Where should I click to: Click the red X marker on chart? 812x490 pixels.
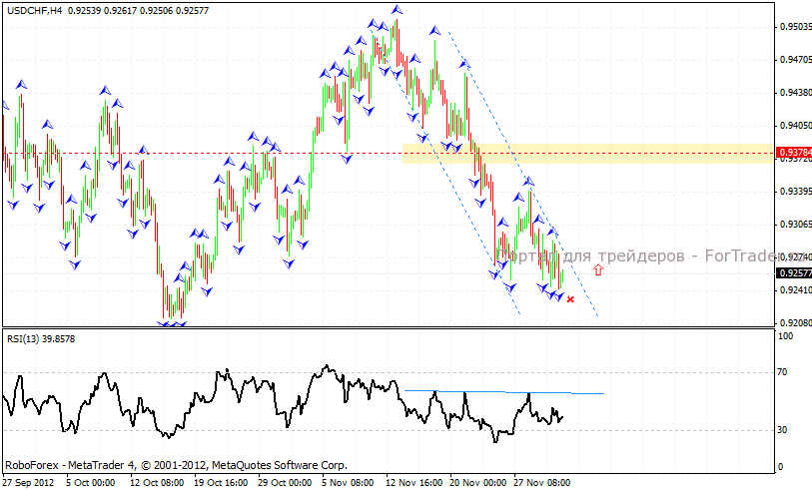click(570, 298)
